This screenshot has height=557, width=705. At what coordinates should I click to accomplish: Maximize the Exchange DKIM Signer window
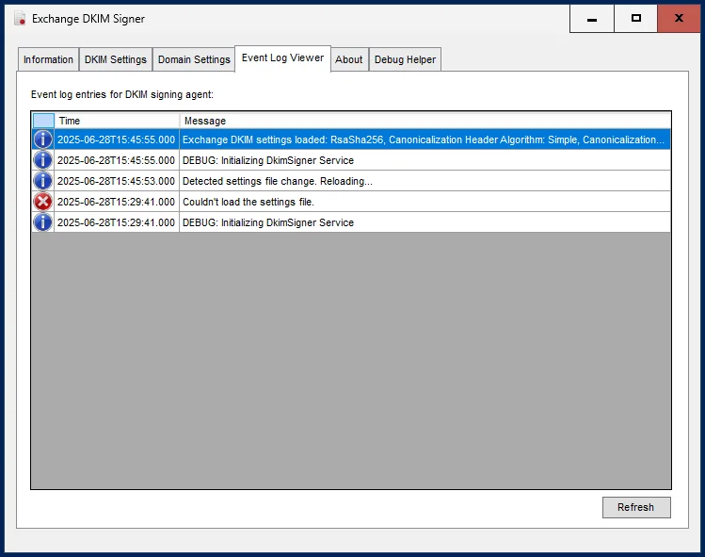click(635, 19)
